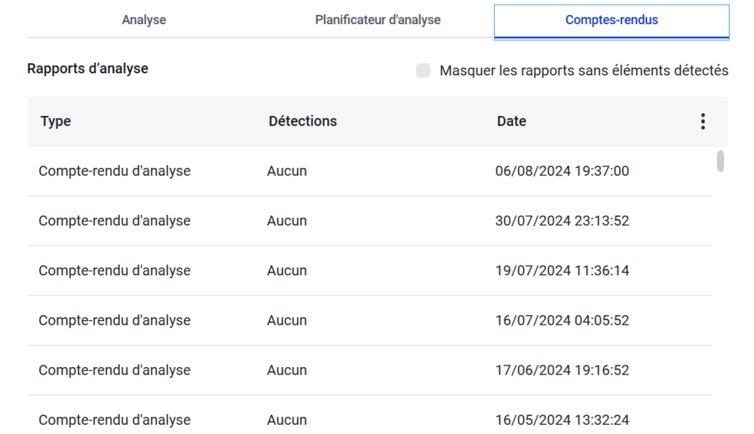Screen dimensions: 754x434
Task: Open the report dated 16/07/2024 04:05:52
Action: coord(562,320)
